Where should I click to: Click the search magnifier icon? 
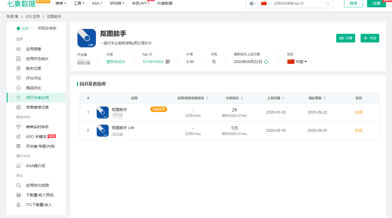327,4
